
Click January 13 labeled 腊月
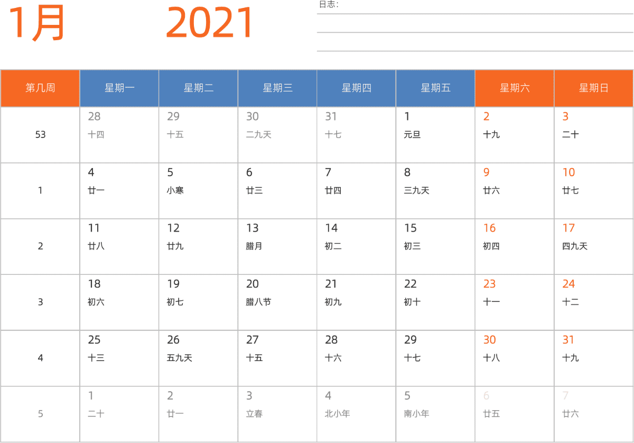coord(277,246)
